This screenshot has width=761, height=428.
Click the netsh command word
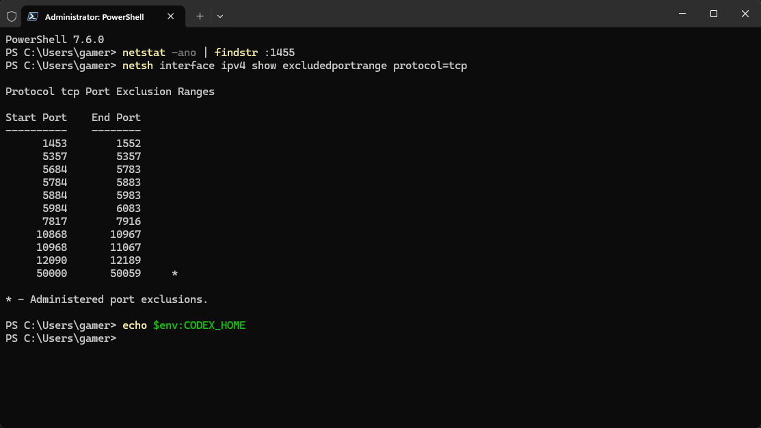(x=137, y=66)
